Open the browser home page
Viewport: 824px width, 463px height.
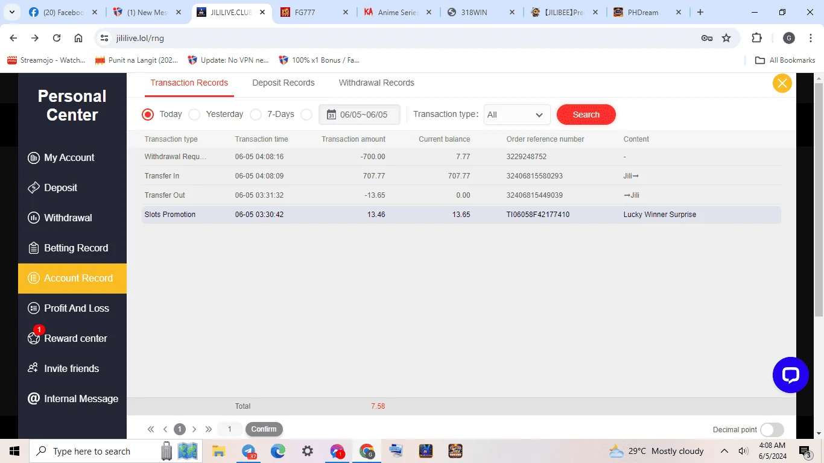click(78, 38)
